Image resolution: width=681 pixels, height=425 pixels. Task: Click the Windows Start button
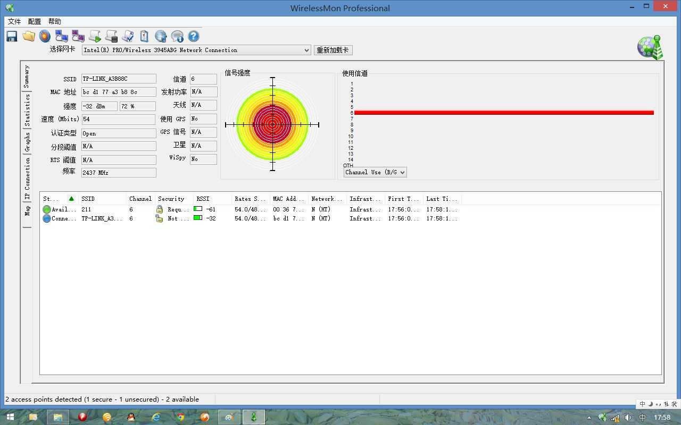coord(10,418)
